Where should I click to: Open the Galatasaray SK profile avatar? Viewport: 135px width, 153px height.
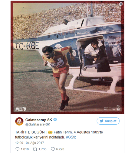19,121
